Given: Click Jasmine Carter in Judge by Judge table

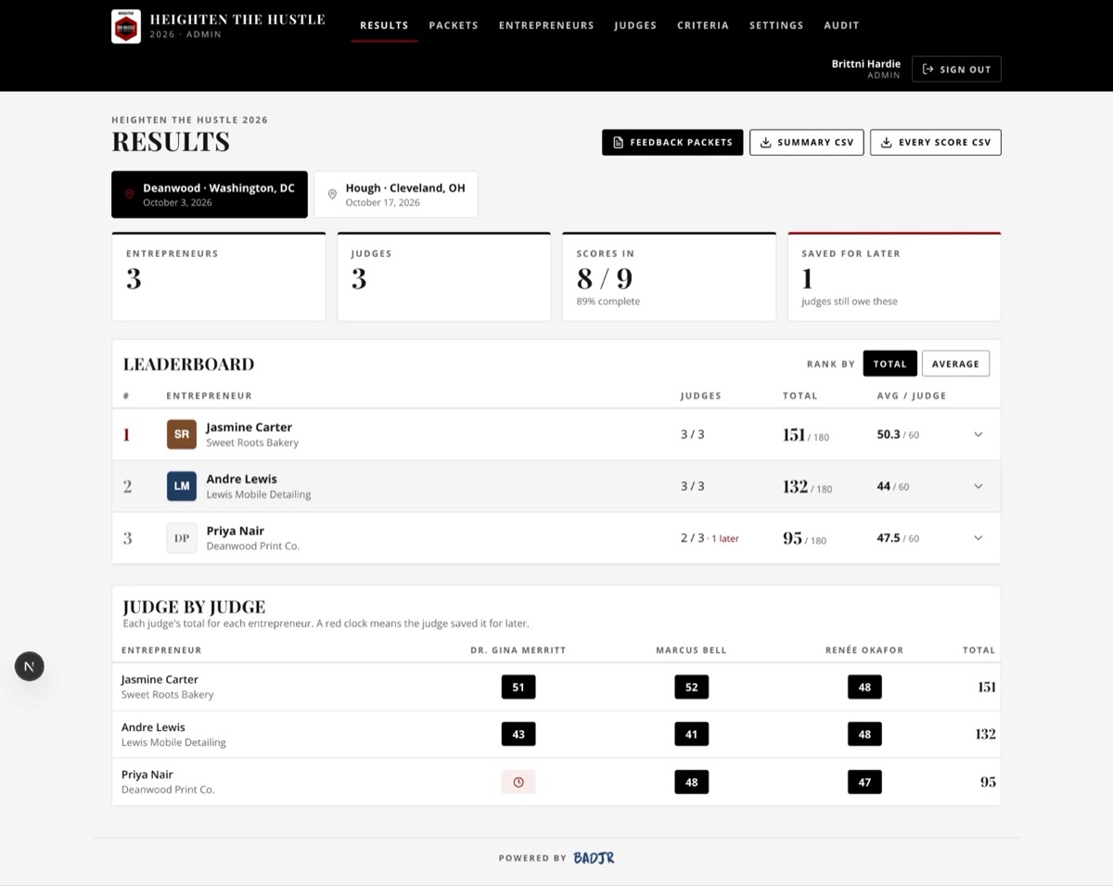Looking at the screenshot, I should 160,679.
